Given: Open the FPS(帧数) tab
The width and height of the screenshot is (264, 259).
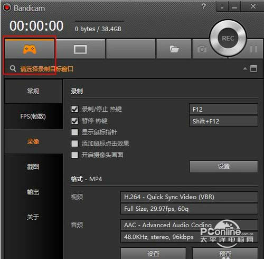Looking at the screenshot, I should tap(33, 117).
